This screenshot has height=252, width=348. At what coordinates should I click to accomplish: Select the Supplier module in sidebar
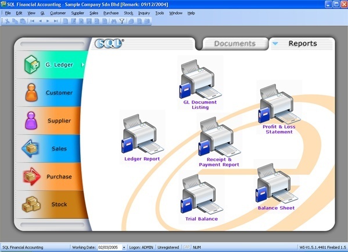[x=49, y=121]
